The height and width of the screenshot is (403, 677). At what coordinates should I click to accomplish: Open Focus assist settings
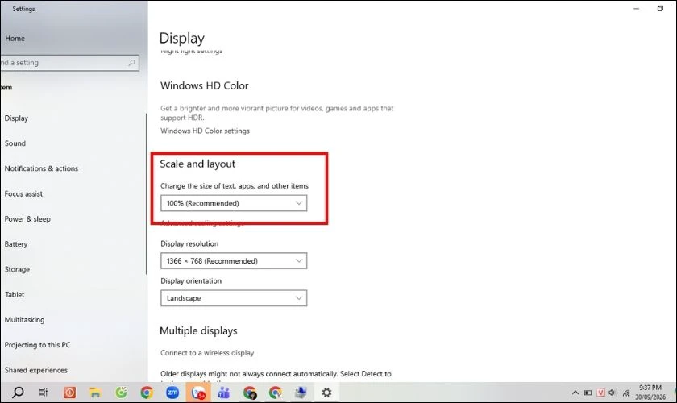[23, 194]
